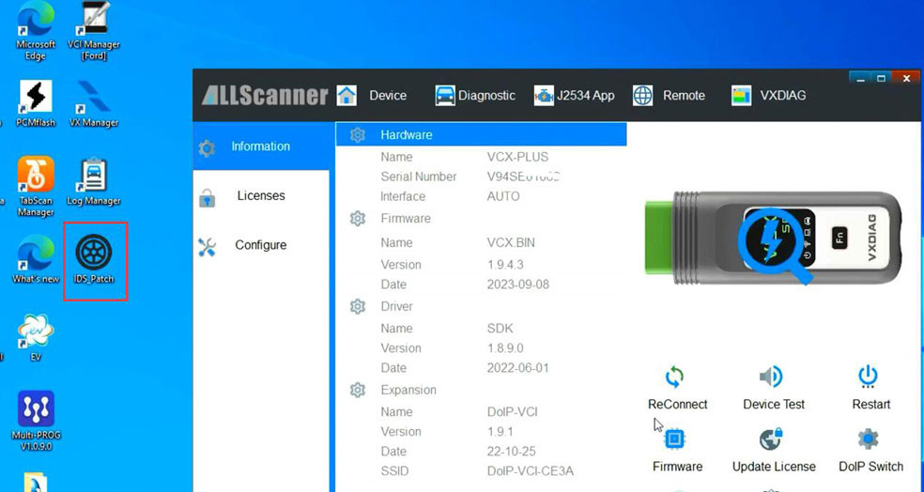Viewport: 924px width, 492px height.
Task: Click firmware date 2023-09-08
Action: pyautogui.click(x=518, y=284)
